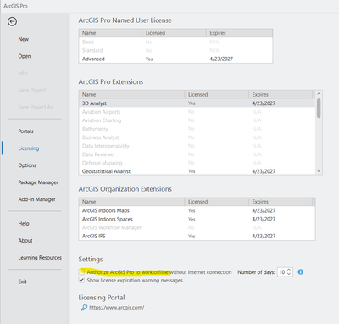Screen dimensions: 339x324
Task: Select Business Analyst extension row
Action: 197,137
